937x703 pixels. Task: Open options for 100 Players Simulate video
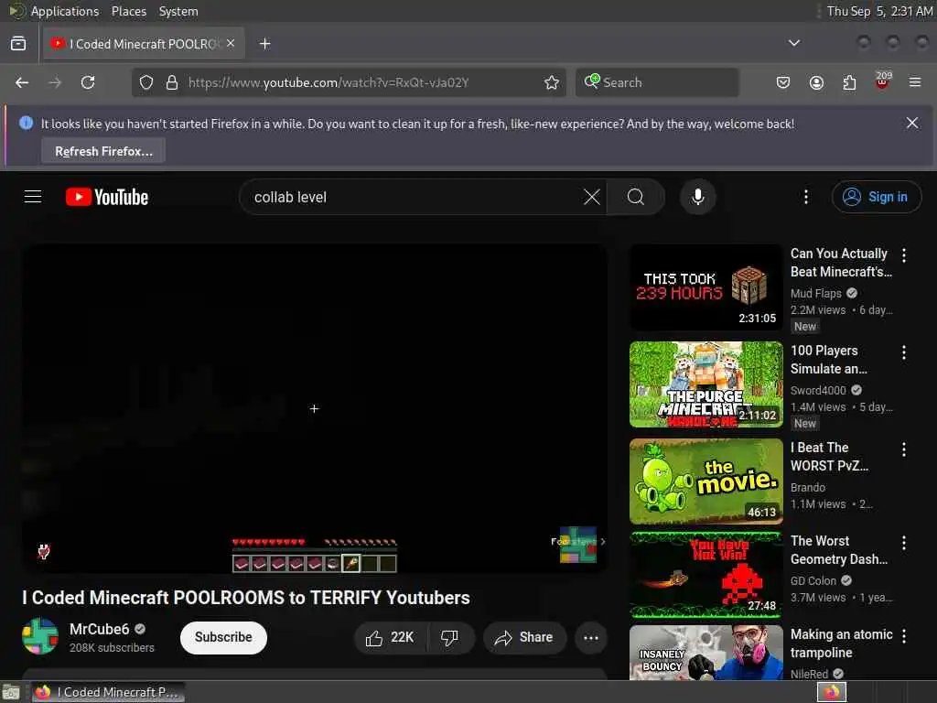click(x=903, y=352)
